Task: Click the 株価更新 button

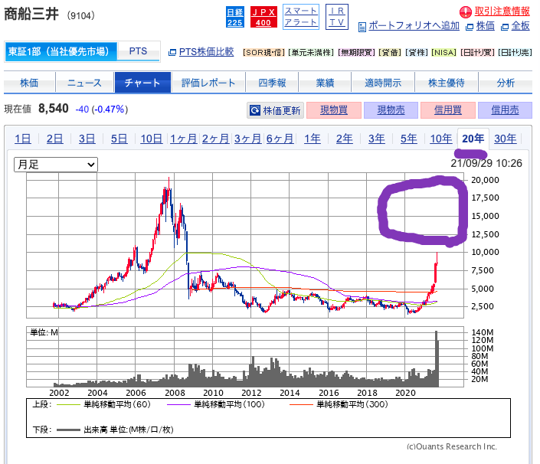Action: (275, 110)
